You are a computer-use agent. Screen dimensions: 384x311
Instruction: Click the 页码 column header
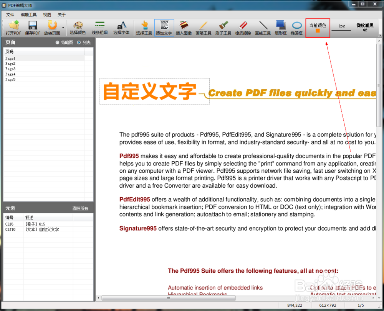44,52
